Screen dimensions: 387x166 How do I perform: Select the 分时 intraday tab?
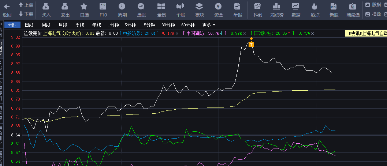[12, 25]
